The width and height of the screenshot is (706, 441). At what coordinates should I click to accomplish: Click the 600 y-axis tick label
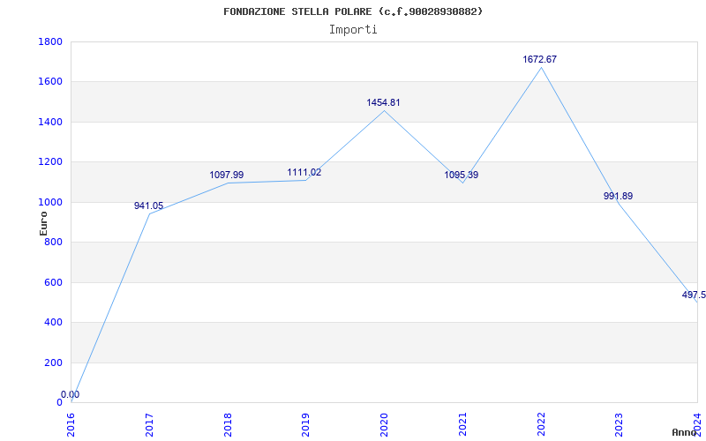tap(53, 282)
